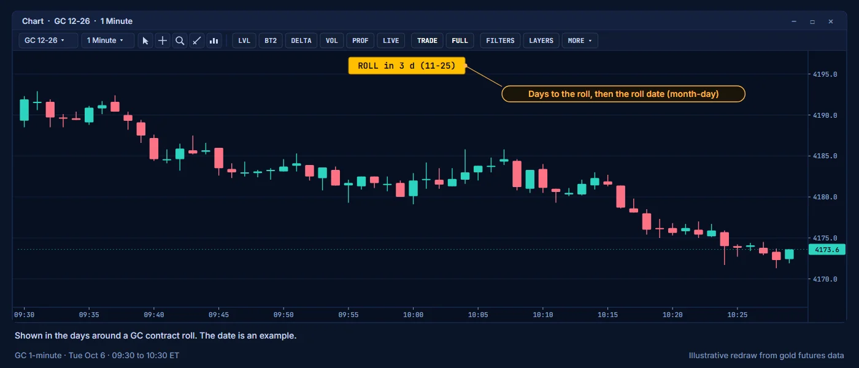Screen dimensions: 859x368
Task: Choose the line drawing tool
Action: (x=197, y=40)
